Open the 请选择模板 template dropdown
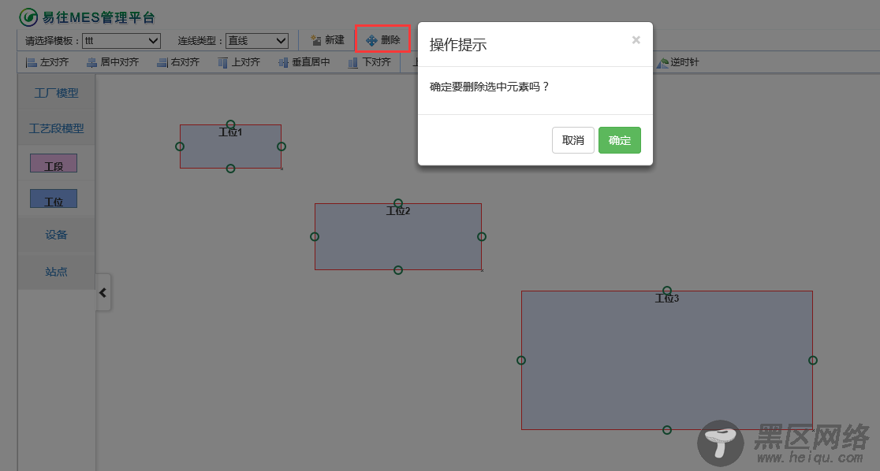This screenshot has width=880, height=471. pyautogui.click(x=121, y=41)
